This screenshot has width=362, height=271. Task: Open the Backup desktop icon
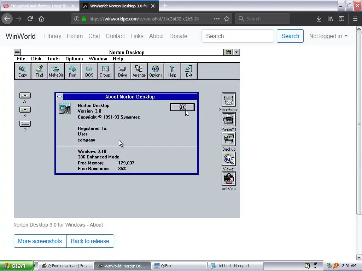pyautogui.click(x=229, y=139)
